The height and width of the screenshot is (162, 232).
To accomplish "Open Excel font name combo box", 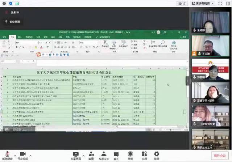I will (x=26, y=43).
